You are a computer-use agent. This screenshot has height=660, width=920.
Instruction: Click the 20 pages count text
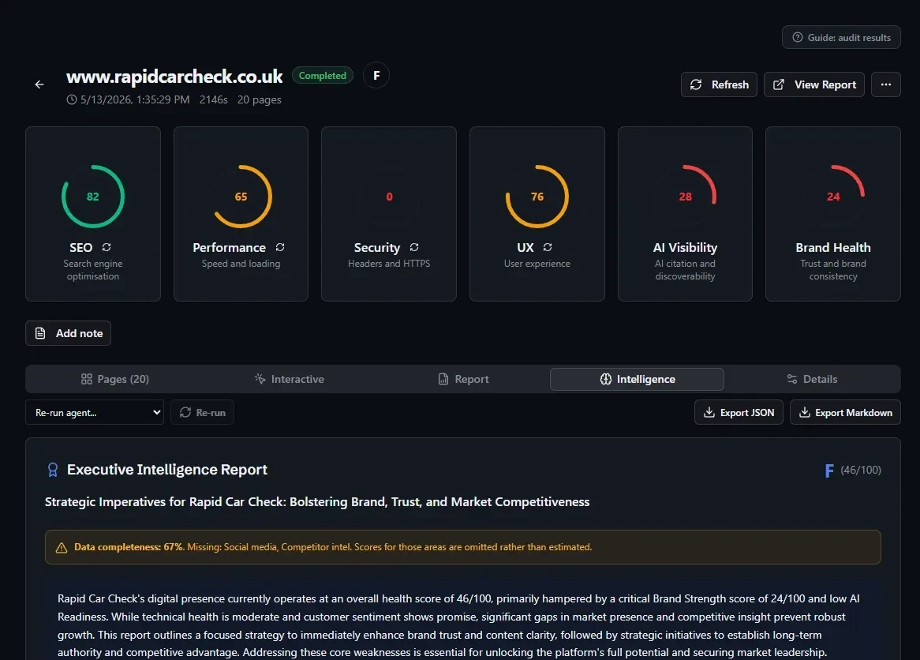[260, 99]
